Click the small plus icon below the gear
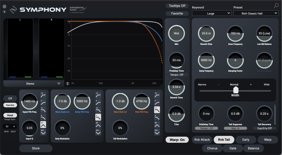The height and width of the screenshot is (155, 282). 5,12
